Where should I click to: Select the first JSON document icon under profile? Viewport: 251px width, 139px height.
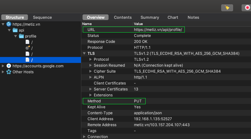point(28,42)
